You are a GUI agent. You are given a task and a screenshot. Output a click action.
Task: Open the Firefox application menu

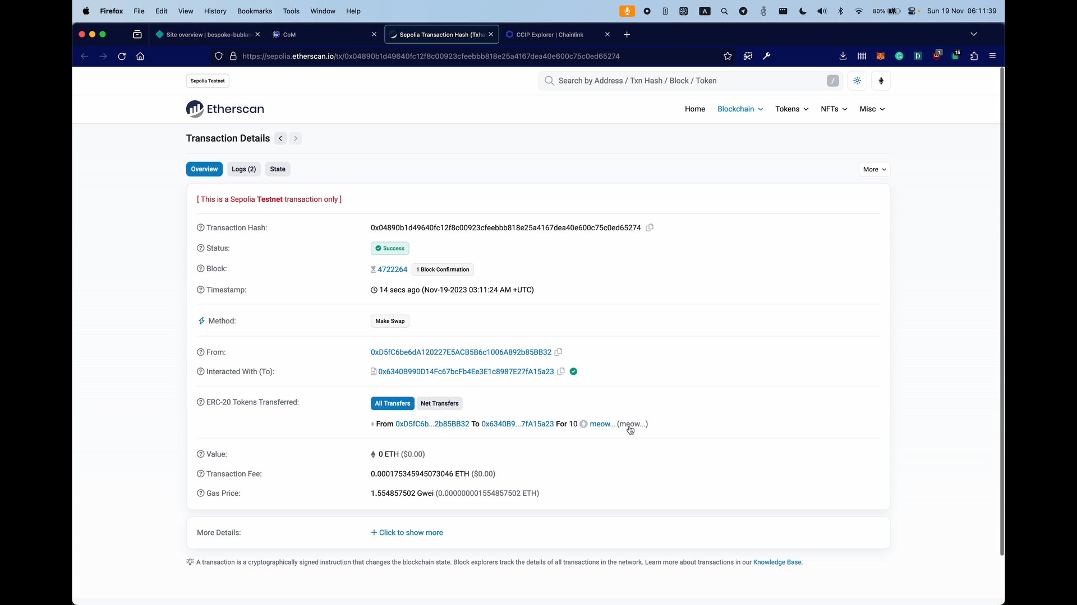pyautogui.click(x=992, y=56)
